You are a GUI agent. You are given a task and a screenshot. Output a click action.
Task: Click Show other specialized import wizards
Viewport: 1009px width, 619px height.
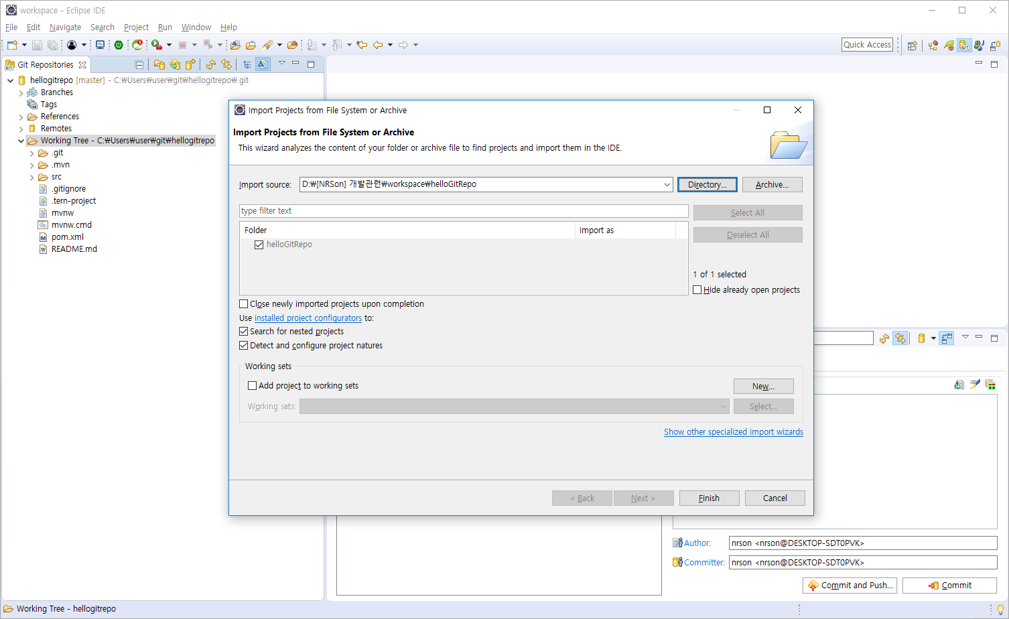(734, 432)
